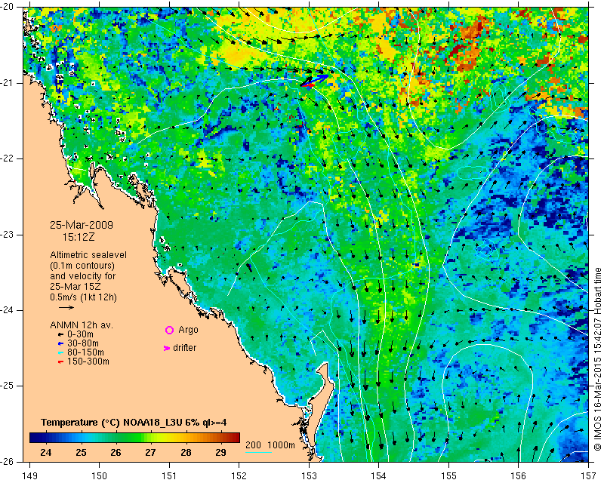The image size is (604, 483).
Task: Click the latitude axis label "-23"
Action: pyautogui.click(x=6, y=235)
